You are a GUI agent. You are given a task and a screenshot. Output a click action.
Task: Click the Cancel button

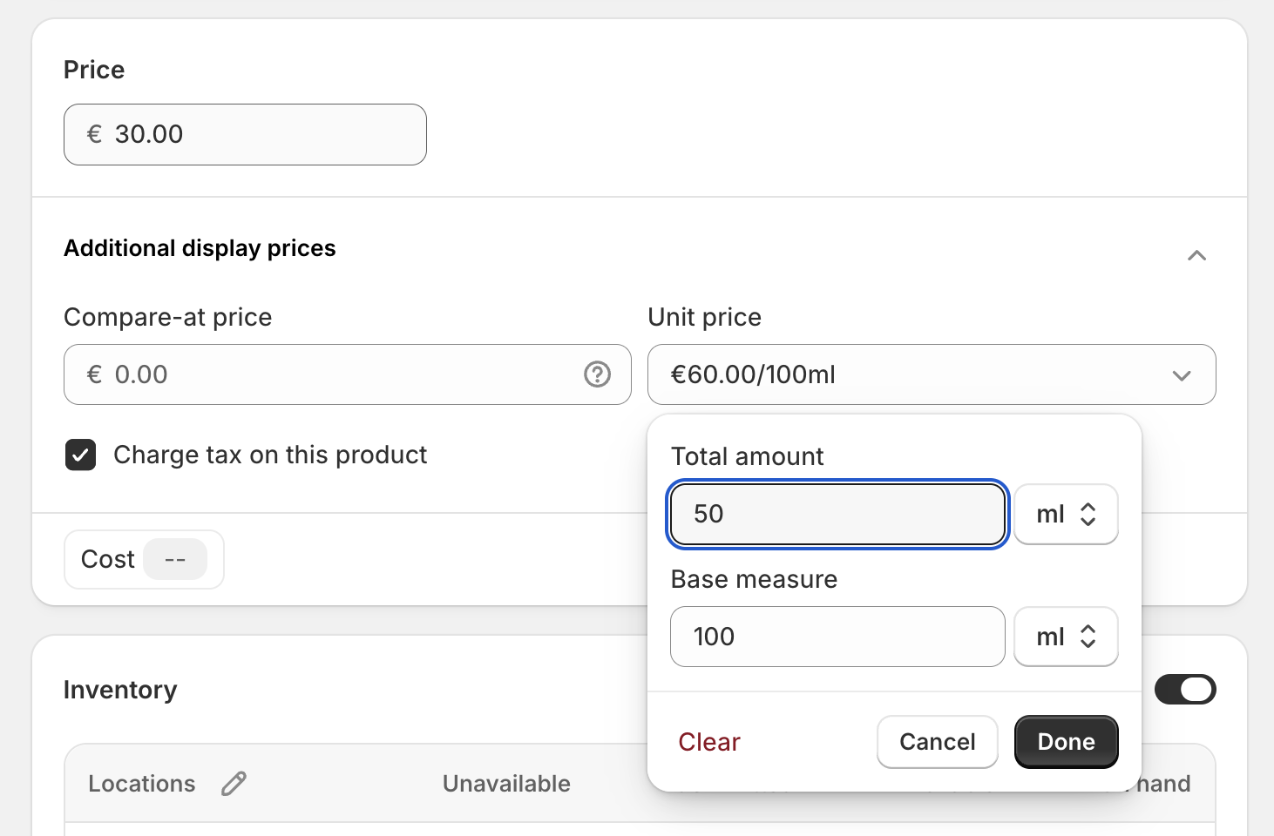pyautogui.click(x=937, y=741)
